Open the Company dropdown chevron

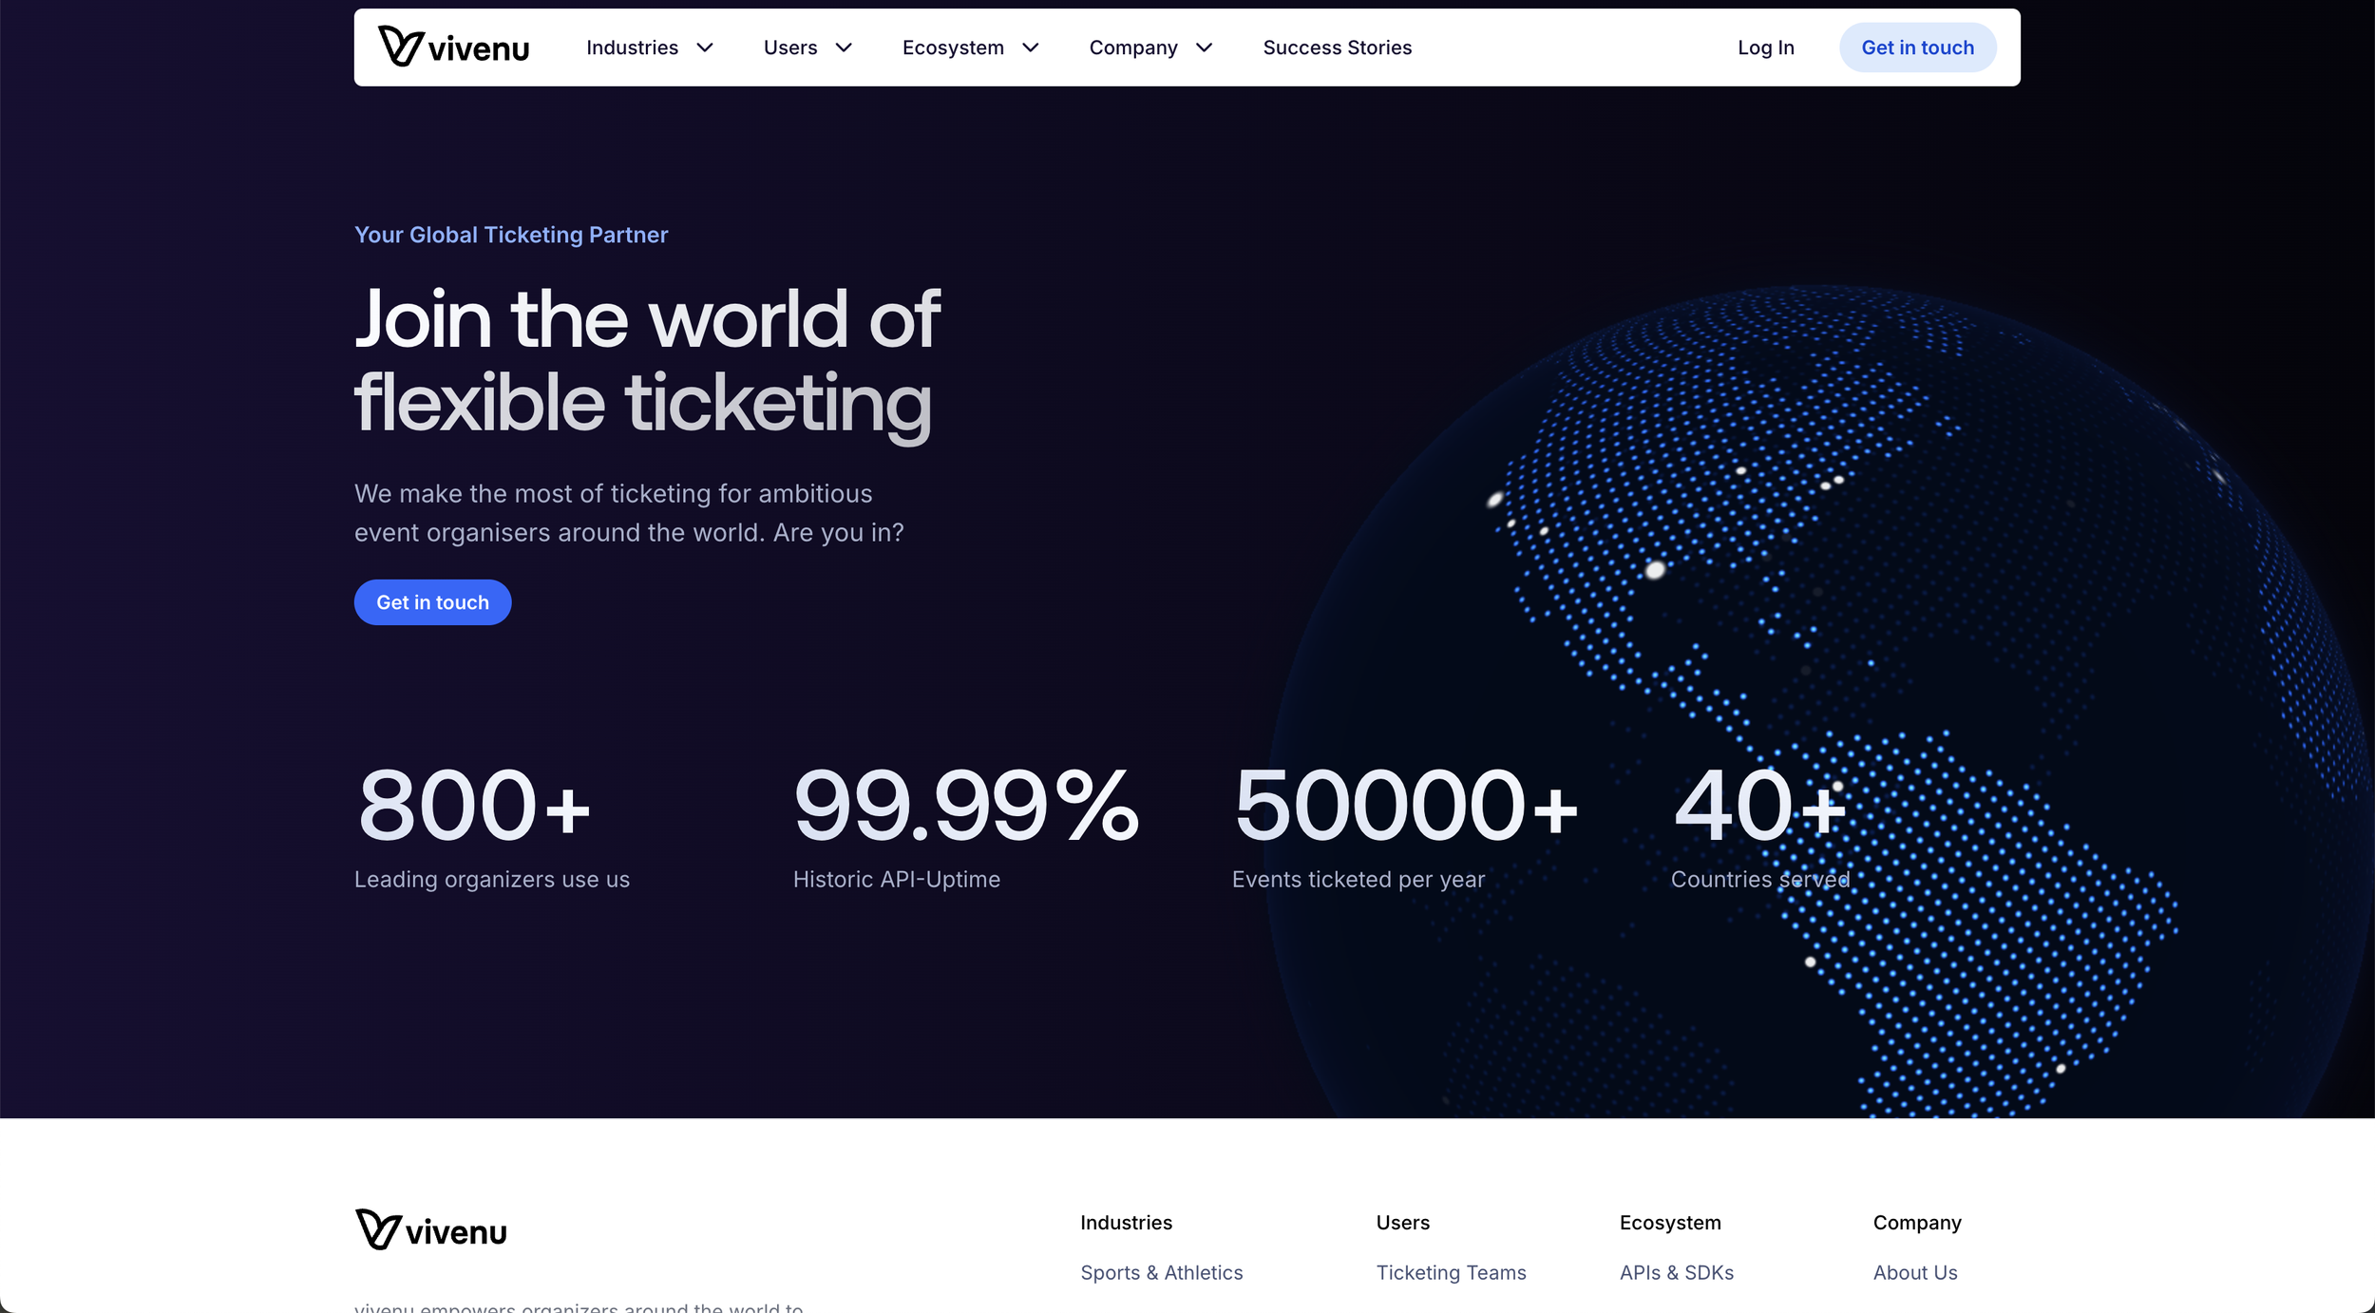[x=1205, y=48]
